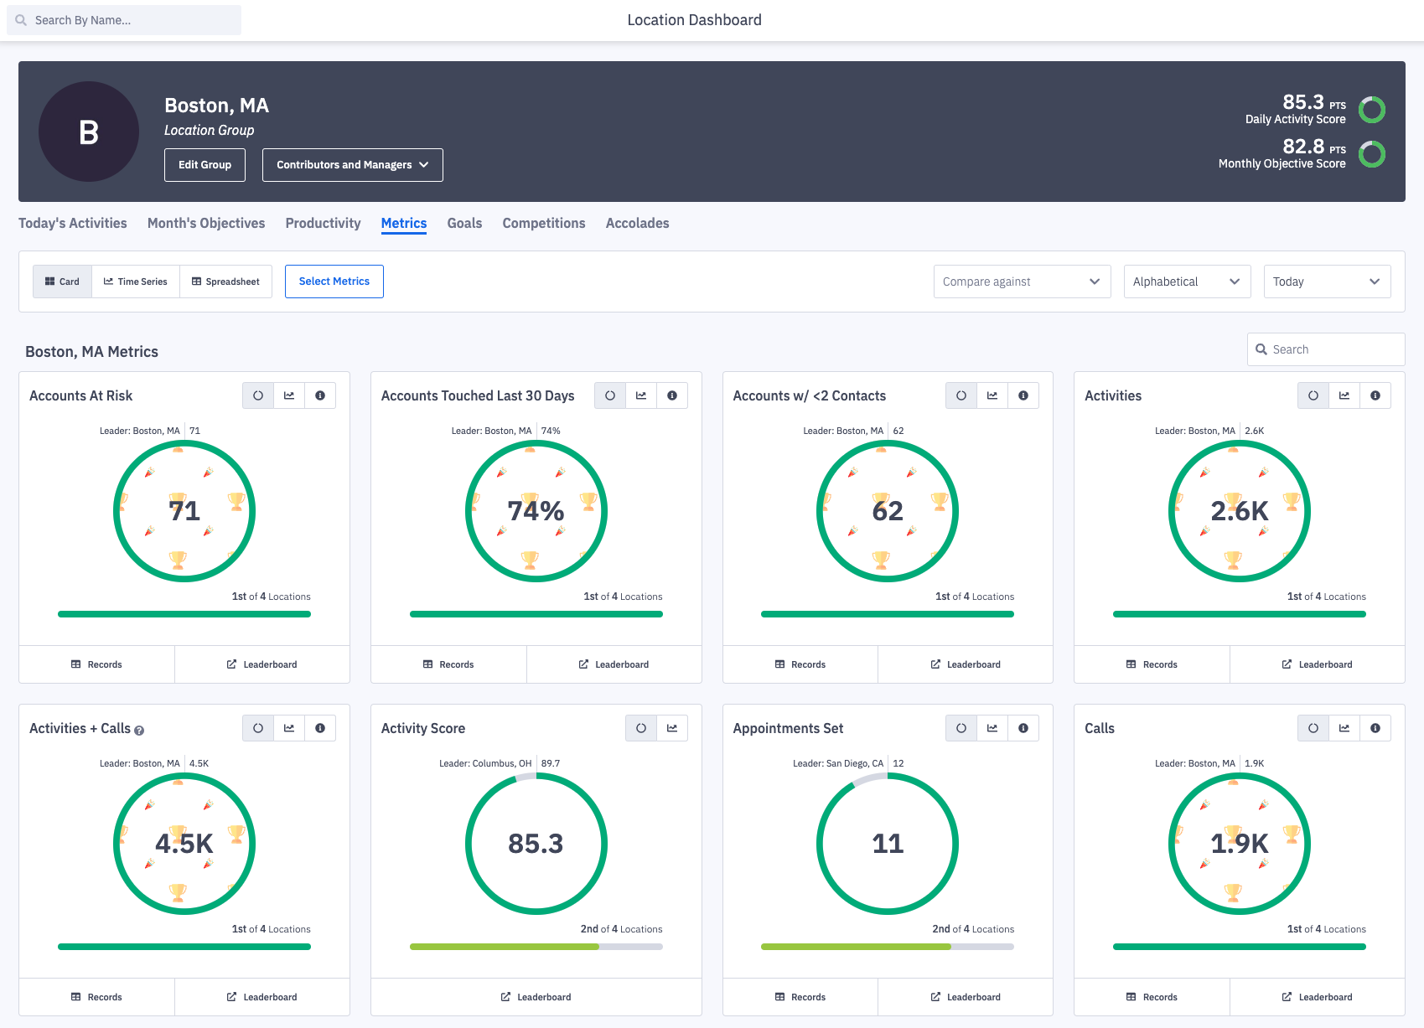
Task: Show trend chart for Accounts Touched Last 30 Days
Action: [x=641, y=395]
